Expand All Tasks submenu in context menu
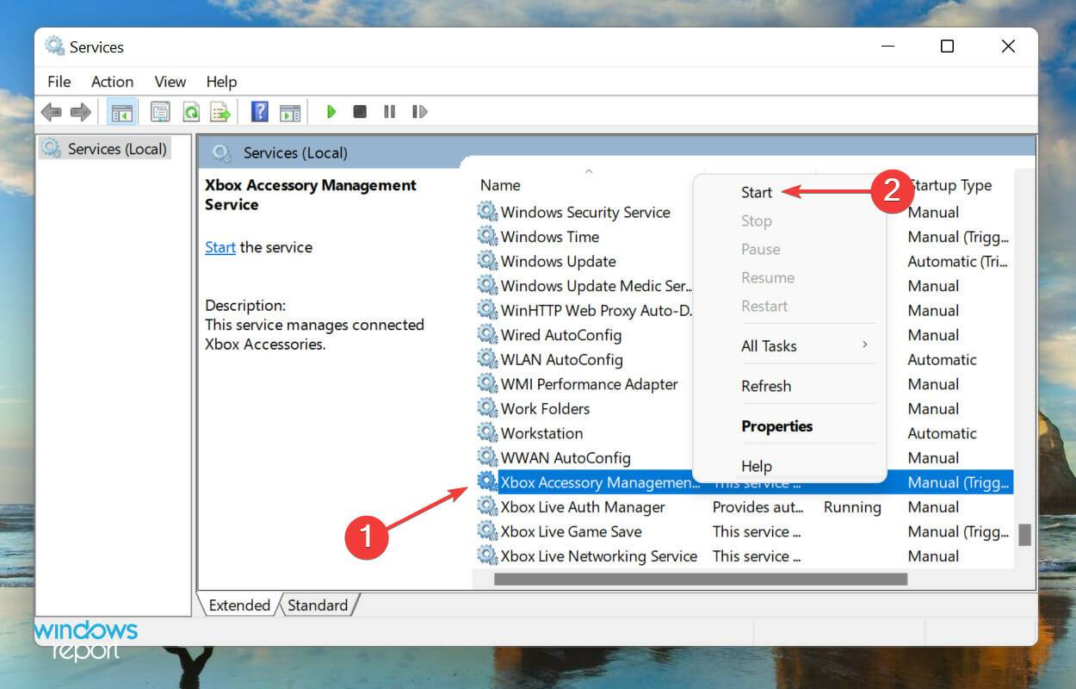 click(789, 346)
